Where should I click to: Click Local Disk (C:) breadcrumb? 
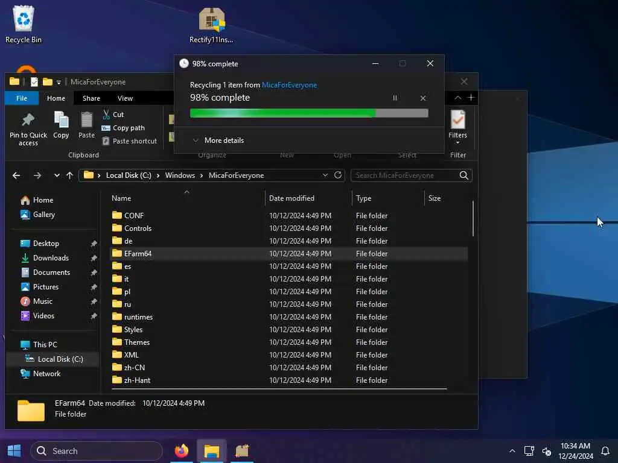[129, 175]
